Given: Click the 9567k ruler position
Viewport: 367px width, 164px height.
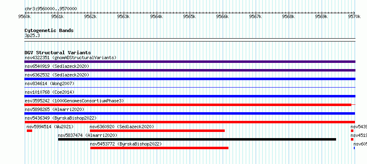Looking at the screenshot, I should pyautogui.click(x=256, y=16).
